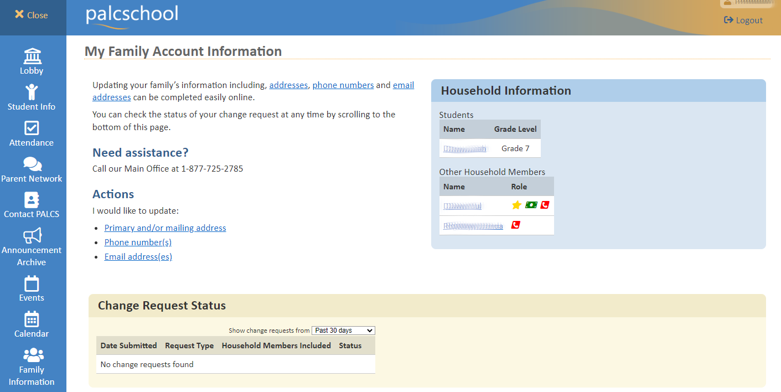Screen dimensions: 781x392
Task: Click the 'Grade Level' column header
Action: pos(515,129)
